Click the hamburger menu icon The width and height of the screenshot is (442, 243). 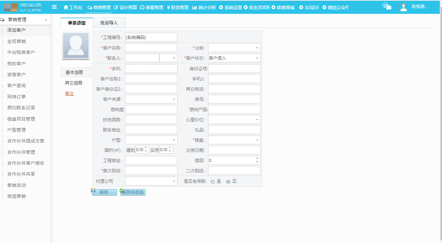click(54, 6)
